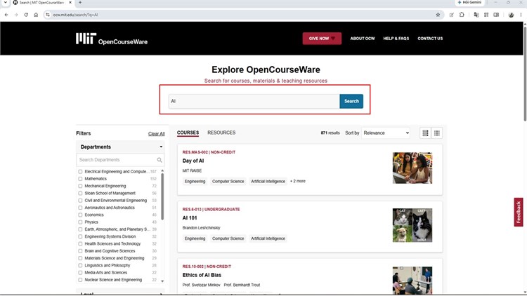This screenshot has width=527, height=296.
Task: Click Computer Science tag on AI 101
Action: (x=228, y=238)
